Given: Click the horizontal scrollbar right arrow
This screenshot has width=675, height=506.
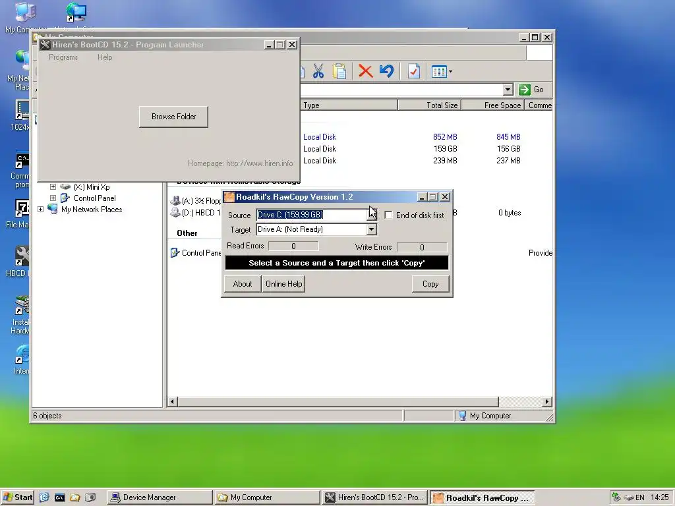Looking at the screenshot, I should point(546,401).
